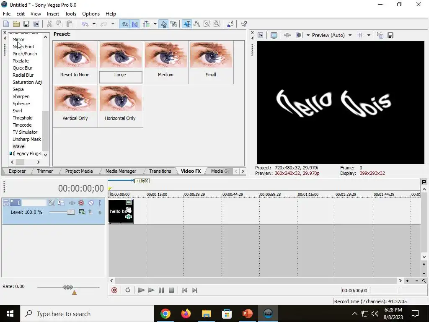Open the Video Output FX icon in preview
The height and width of the screenshot is (322, 429).
coord(287,35)
